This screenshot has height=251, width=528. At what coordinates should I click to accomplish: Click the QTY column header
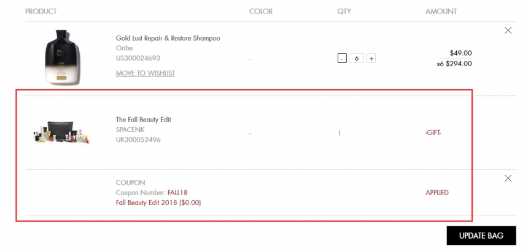pyautogui.click(x=344, y=12)
